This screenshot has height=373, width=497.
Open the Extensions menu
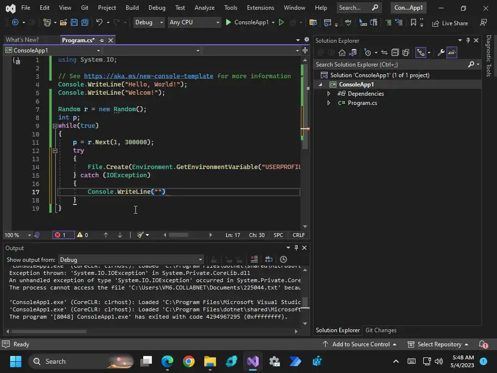pyautogui.click(x=261, y=8)
